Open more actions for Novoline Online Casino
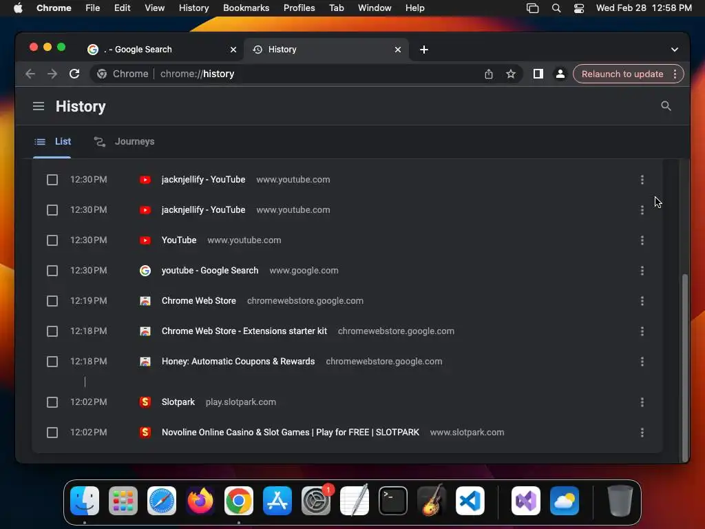This screenshot has width=705, height=529. (x=642, y=433)
